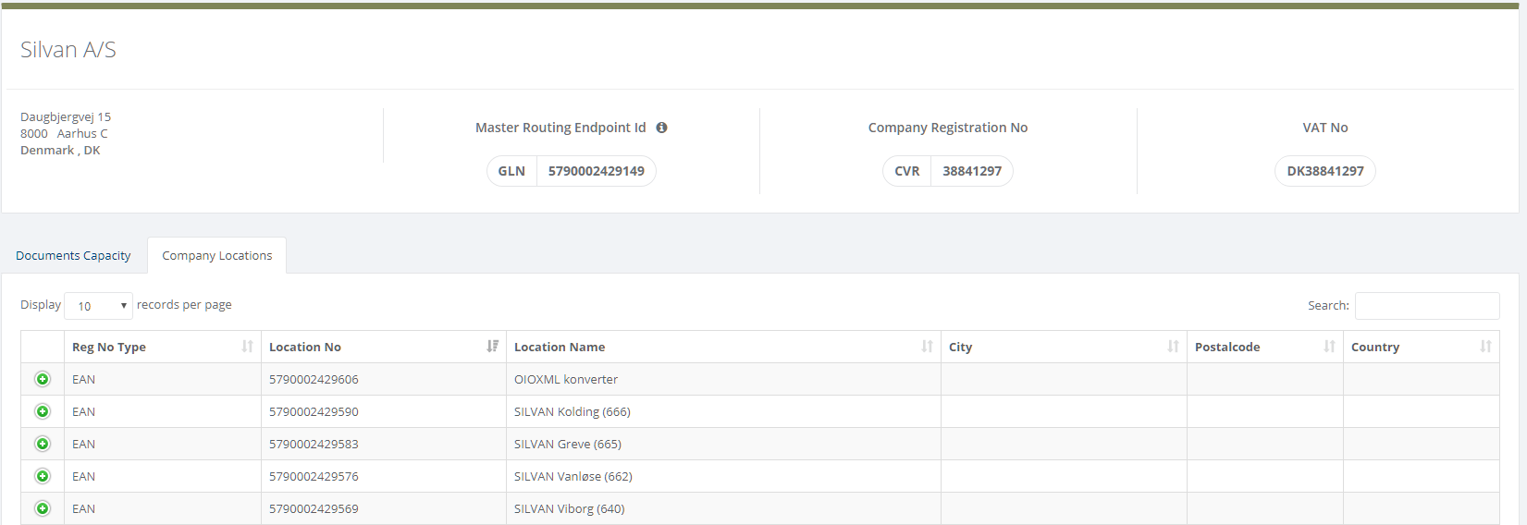Sort table by Location Name column

pos(723,347)
